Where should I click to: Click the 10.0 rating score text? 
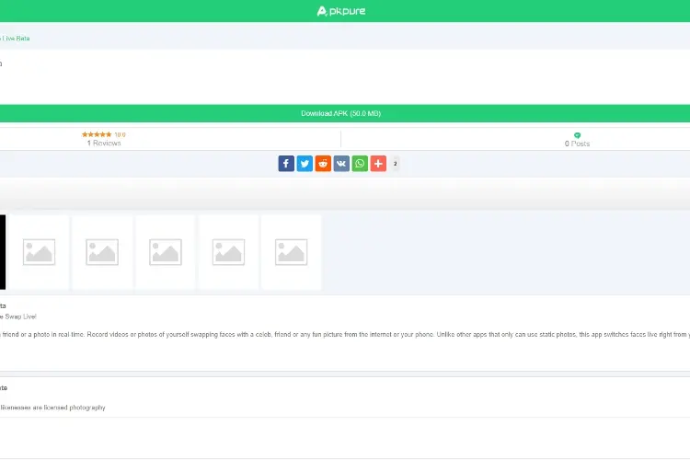[121, 134]
